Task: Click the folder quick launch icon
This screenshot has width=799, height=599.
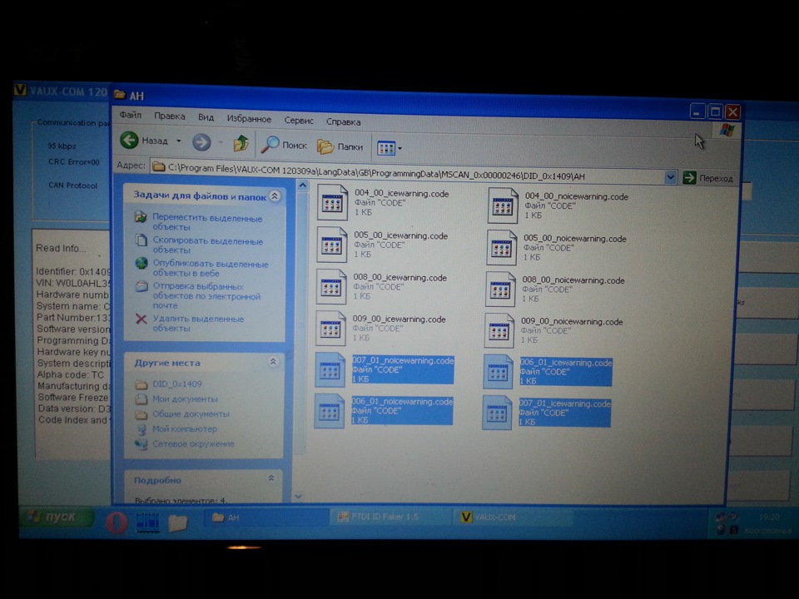Action: click(x=178, y=522)
